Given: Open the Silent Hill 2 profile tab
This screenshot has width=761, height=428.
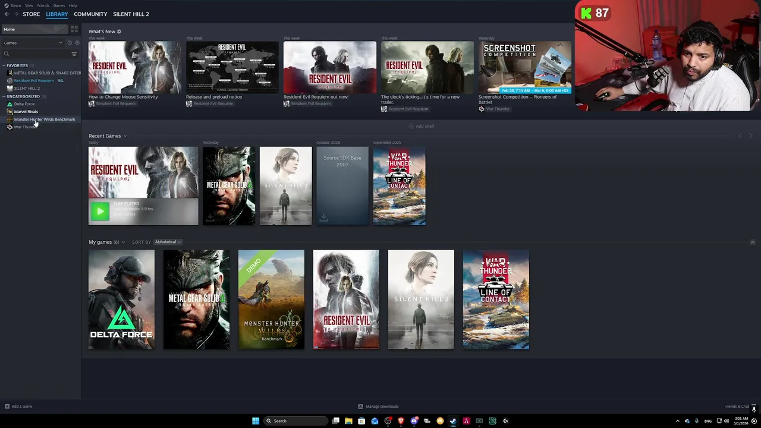Looking at the screenshot, I should click(131, 14).
